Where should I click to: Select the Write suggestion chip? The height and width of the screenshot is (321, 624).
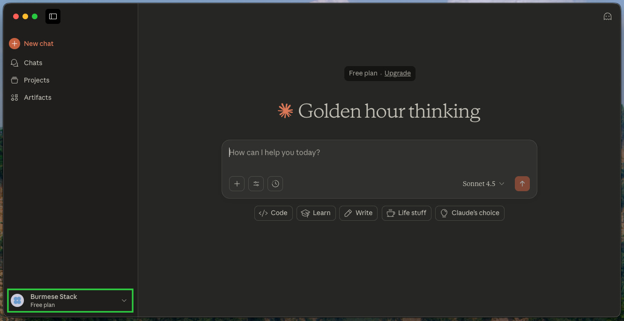point(358,213)
